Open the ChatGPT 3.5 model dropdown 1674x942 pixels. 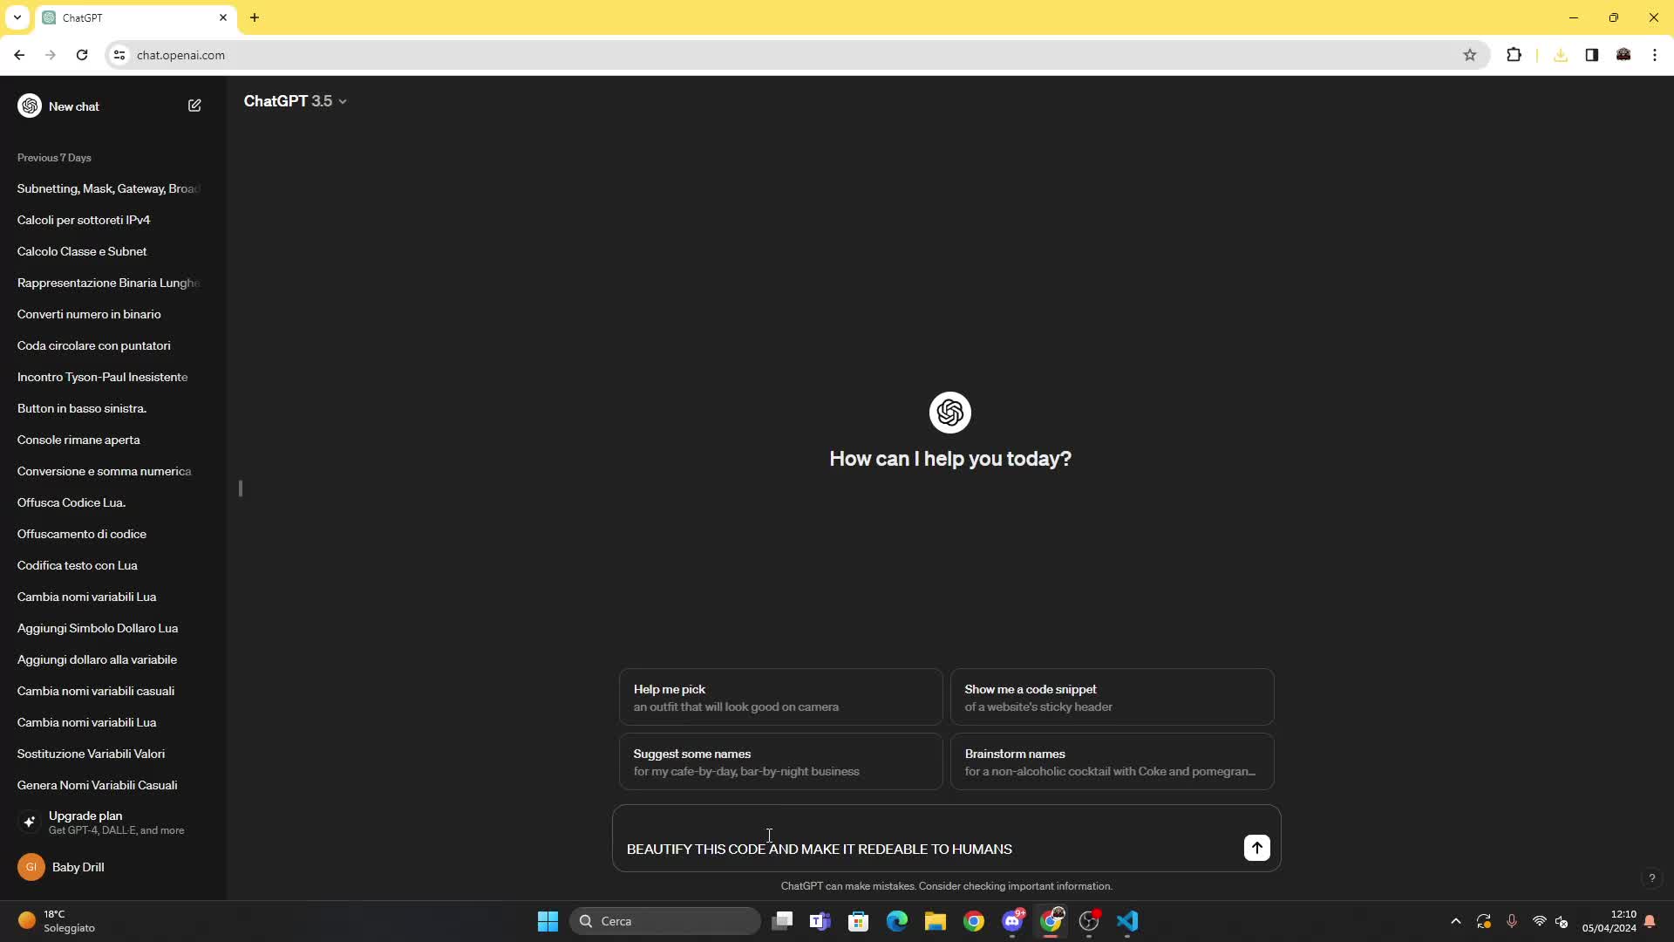tap(296, 100)
